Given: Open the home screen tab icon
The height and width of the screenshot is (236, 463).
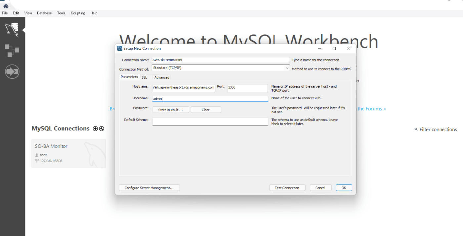Looking at the screenshot, I should tap(6, 6).
